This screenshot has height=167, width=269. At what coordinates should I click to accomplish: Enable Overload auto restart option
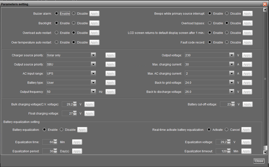(56, 33)
